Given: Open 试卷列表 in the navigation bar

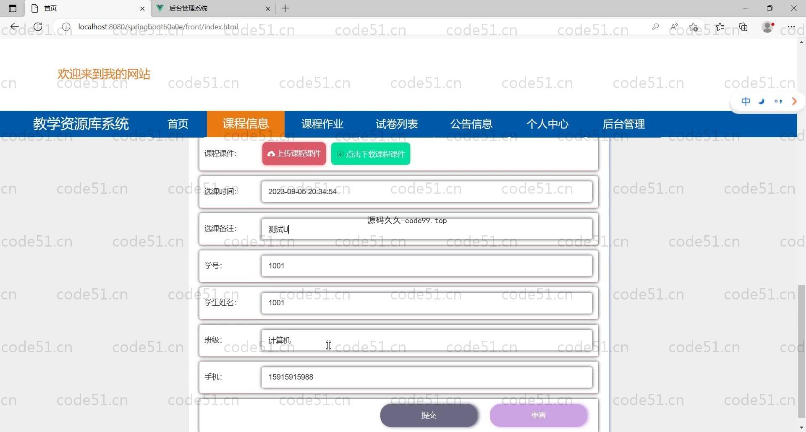Looking at the screenshot, I should 397,124.
